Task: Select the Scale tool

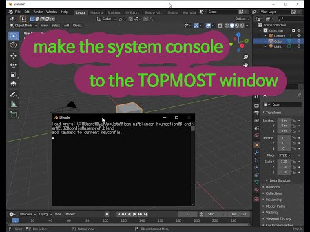Action: point(14,74)
